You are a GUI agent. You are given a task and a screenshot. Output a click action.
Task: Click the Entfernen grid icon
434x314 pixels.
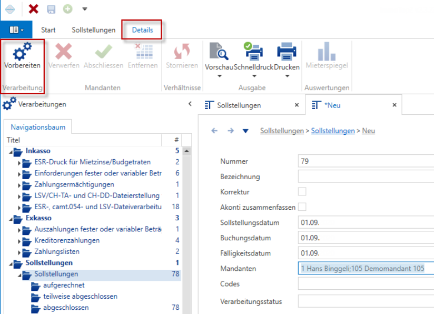coord(143,51)
